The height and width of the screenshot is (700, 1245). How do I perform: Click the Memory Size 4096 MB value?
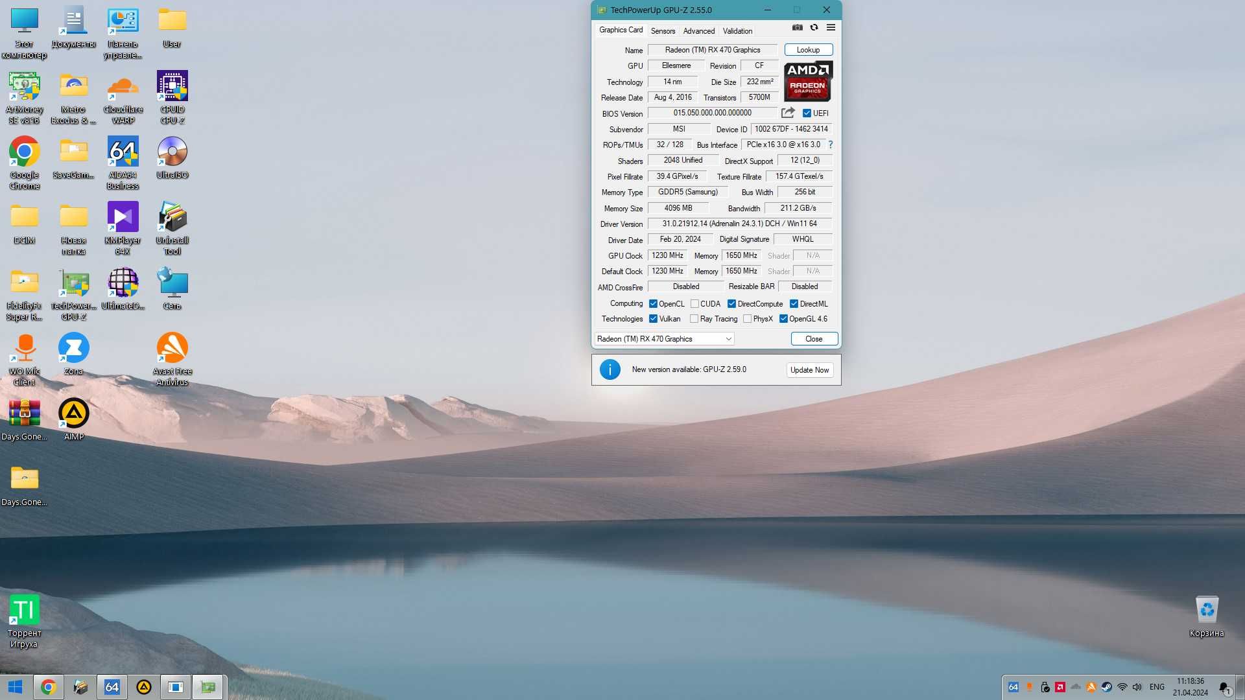678,208
